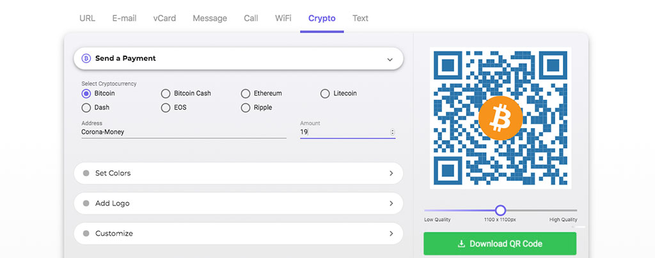Open the vCard tab
Image resolution: width=655 pixels, height=258 pixels.
(164, 19)
